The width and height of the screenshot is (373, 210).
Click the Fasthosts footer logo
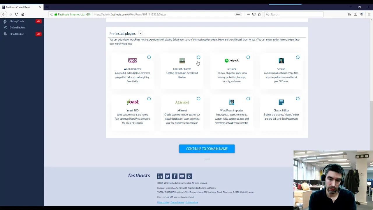(139, 176)
